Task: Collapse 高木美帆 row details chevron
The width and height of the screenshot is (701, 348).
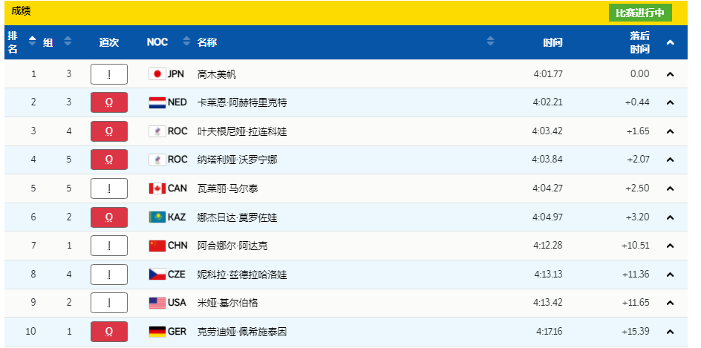Action: coord(670,74)
